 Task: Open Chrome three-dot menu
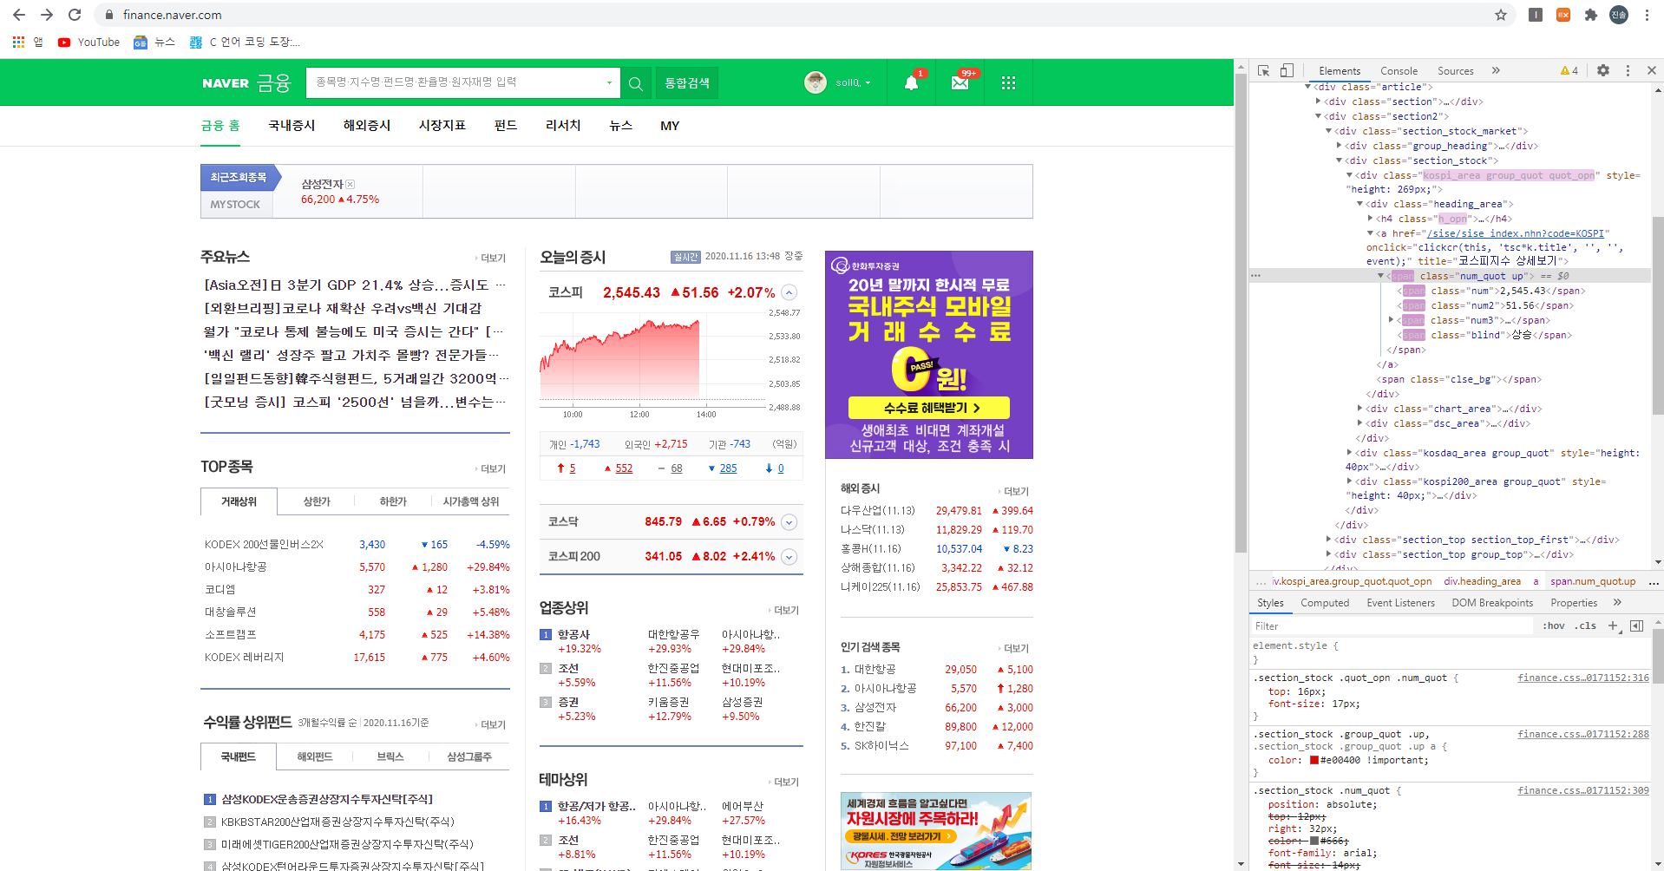pos(1647,15)
